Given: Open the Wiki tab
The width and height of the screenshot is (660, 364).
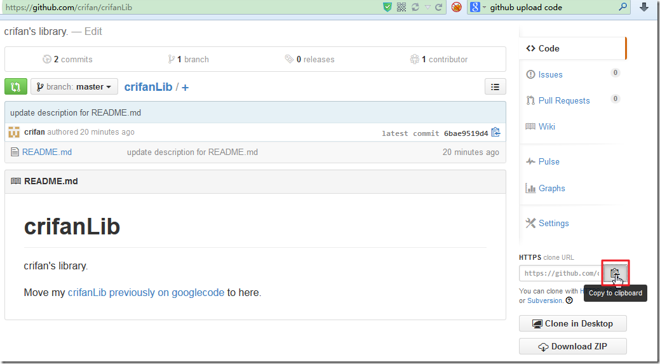Looking at the screenshot, I should tap(547, 126).
